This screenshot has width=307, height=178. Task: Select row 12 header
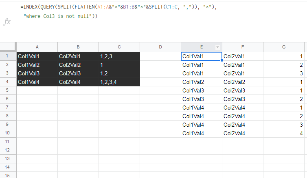click(7, 150)
